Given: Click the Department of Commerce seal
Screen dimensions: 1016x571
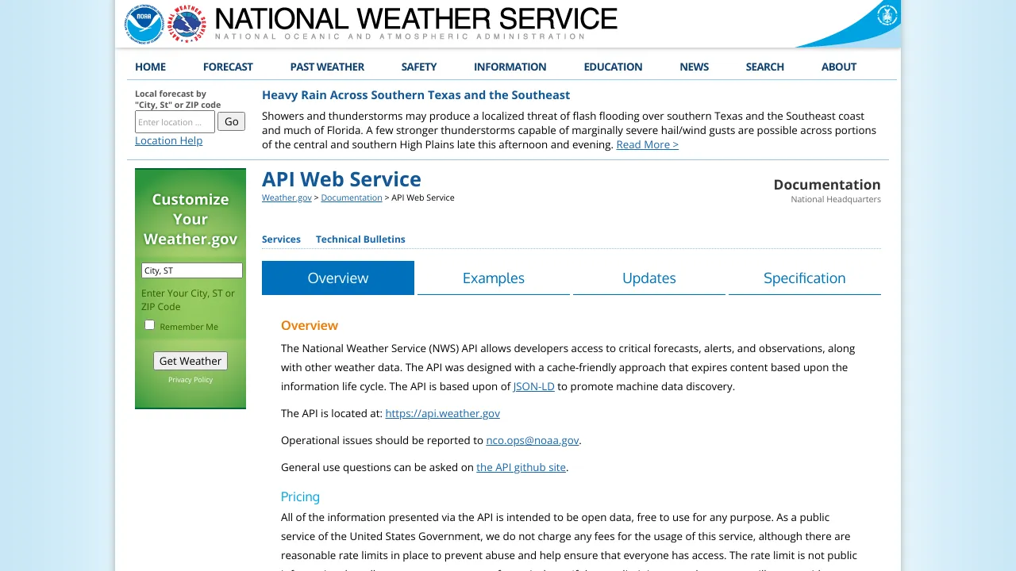Looking at the screenshot, I should click(x=887, y=15).
